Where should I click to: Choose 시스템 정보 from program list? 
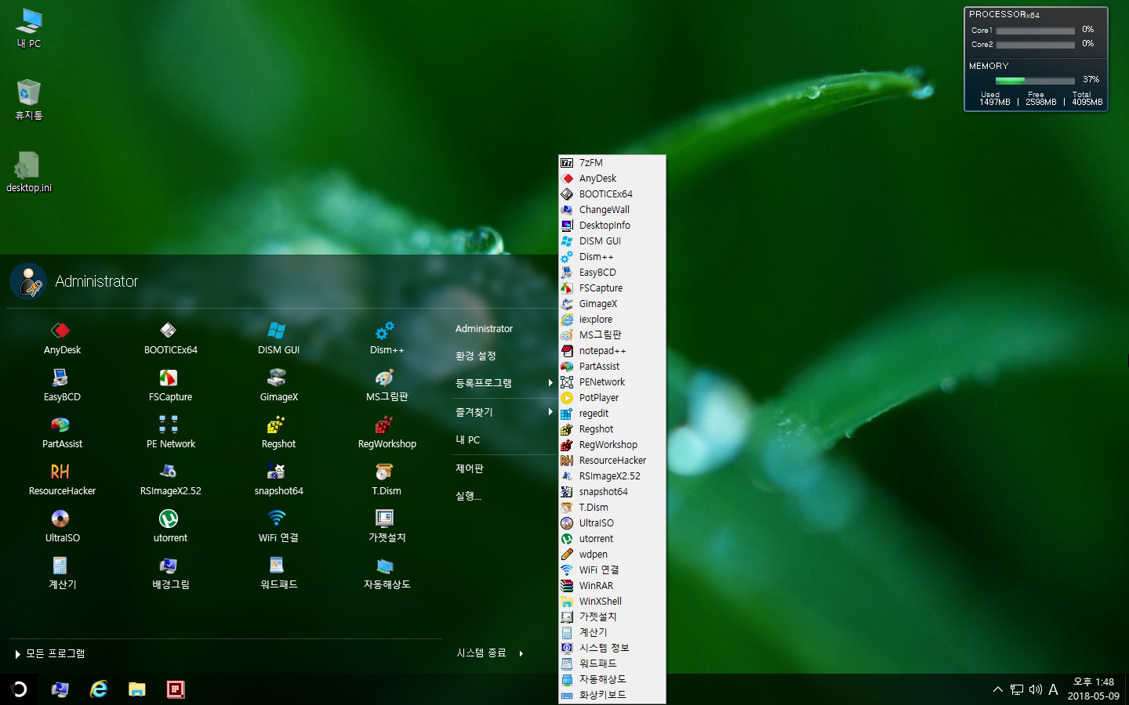[612, 648]
